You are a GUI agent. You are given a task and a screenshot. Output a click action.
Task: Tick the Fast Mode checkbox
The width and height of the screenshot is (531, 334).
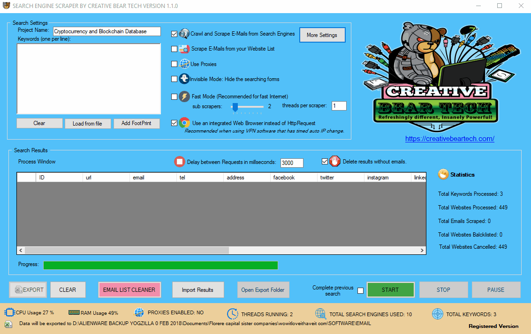(x=174, y=96)
